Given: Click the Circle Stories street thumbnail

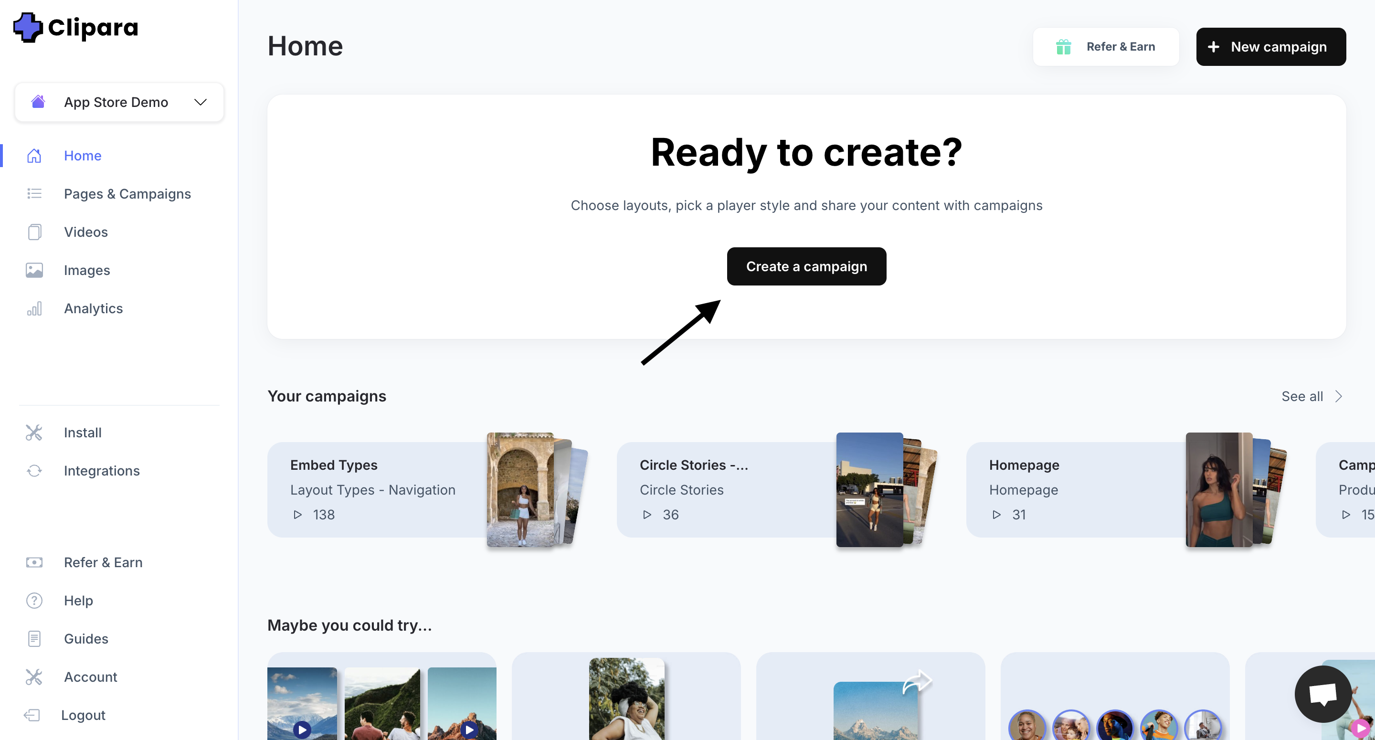Looking at the screenshot, I should (x=869, y=490).
